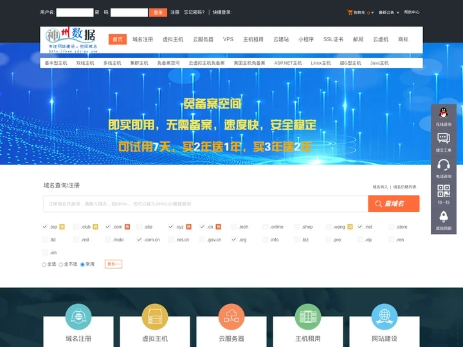Open the 域名价格列表 link
This screenshot has height=347, width=463.
click(405, 187)
